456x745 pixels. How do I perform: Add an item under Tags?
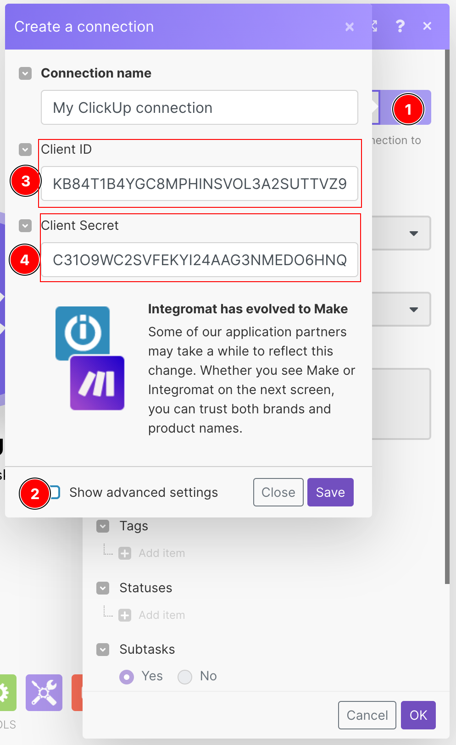pos(152,553)
